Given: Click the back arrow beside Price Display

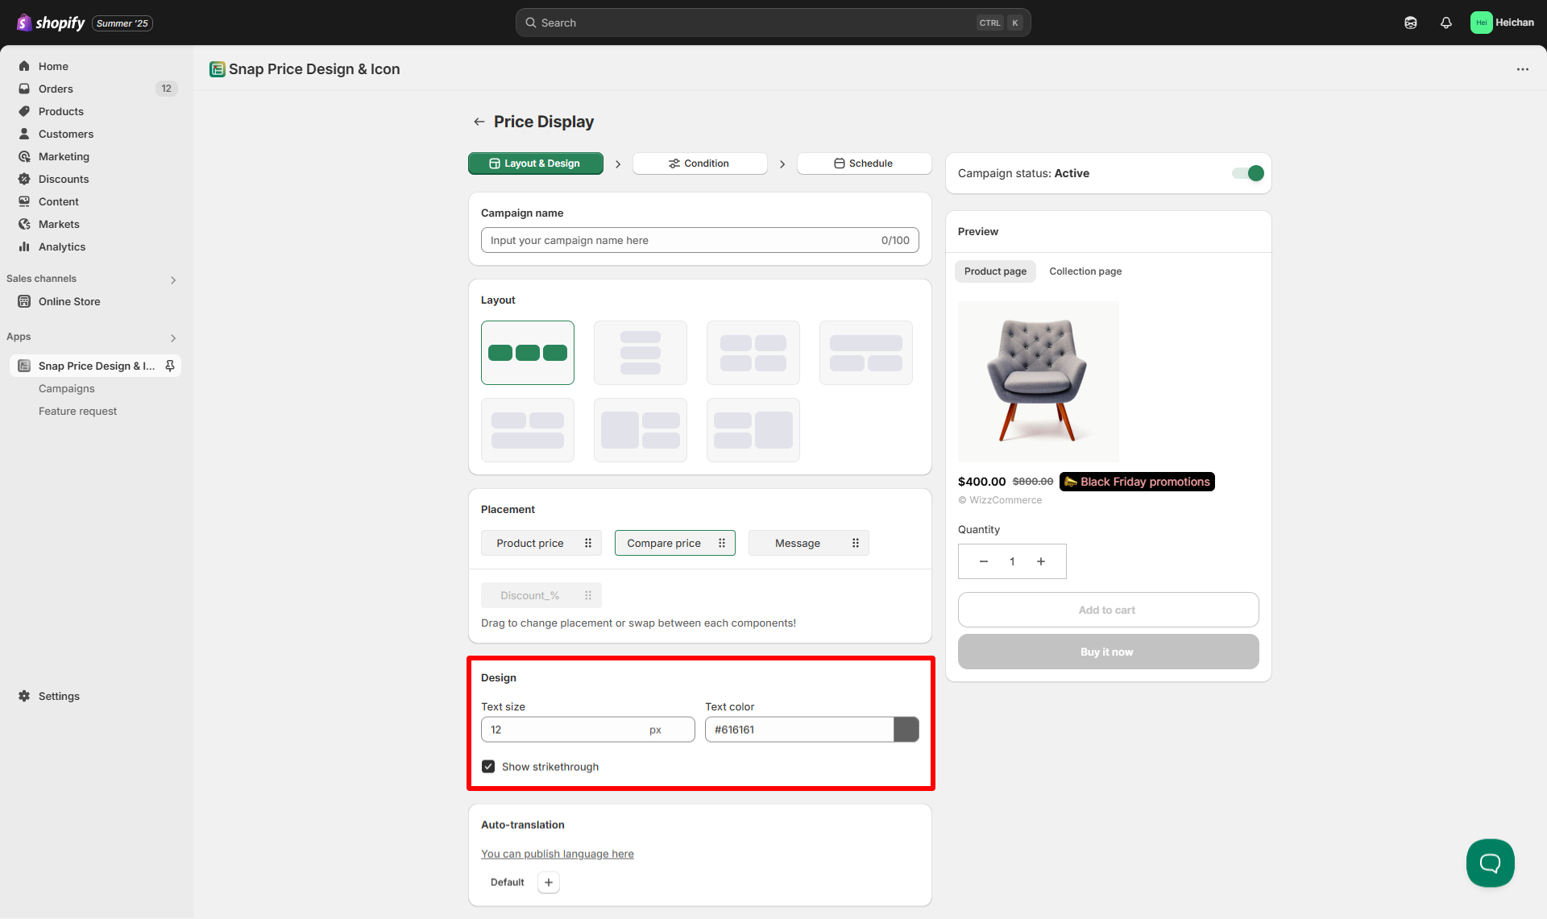Looking at the screenshot, I should tap(479, 122).
